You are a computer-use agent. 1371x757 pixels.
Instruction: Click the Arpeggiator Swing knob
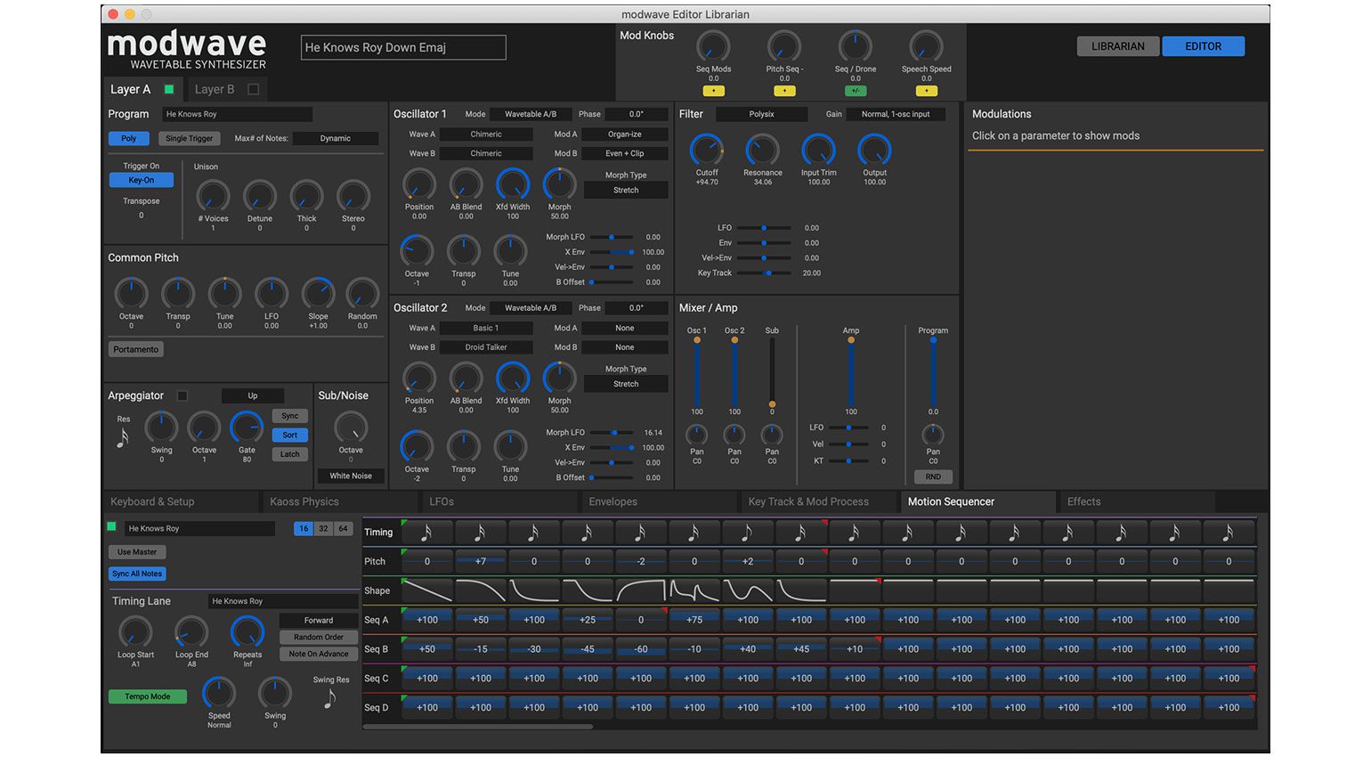click(x=161, y=427)
